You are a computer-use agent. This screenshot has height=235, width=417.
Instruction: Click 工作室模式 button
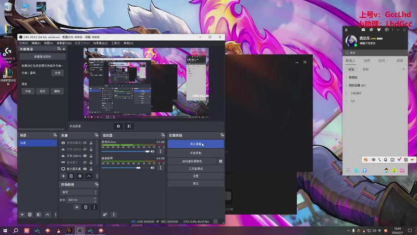pos(196,169)
